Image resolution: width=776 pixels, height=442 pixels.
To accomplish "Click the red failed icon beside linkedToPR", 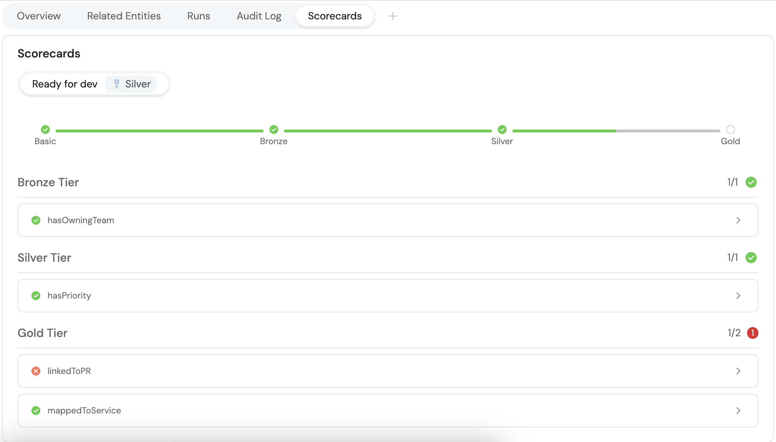I will coord(36,371).
